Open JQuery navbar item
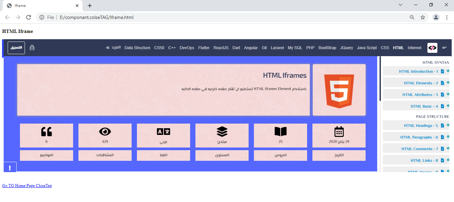 347,48
